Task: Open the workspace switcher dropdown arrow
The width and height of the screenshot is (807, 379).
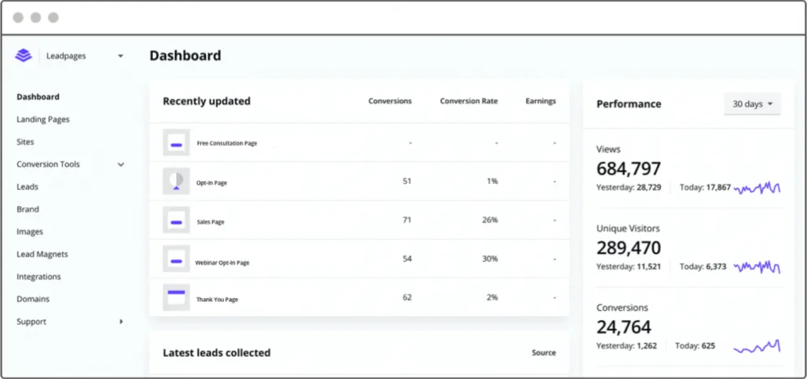Action: tap(121, 56)
